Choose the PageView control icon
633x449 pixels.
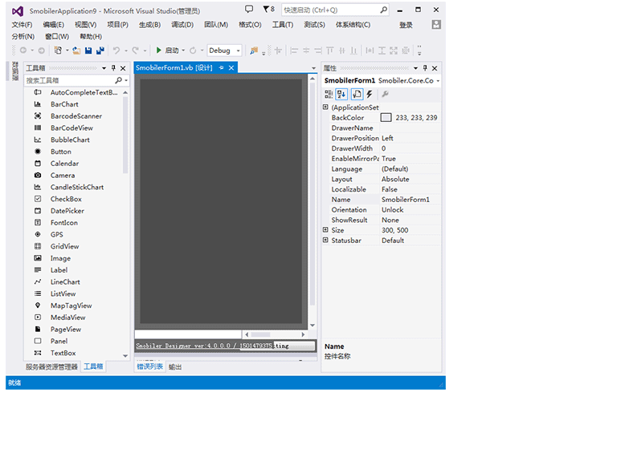[x=38, y=330]
